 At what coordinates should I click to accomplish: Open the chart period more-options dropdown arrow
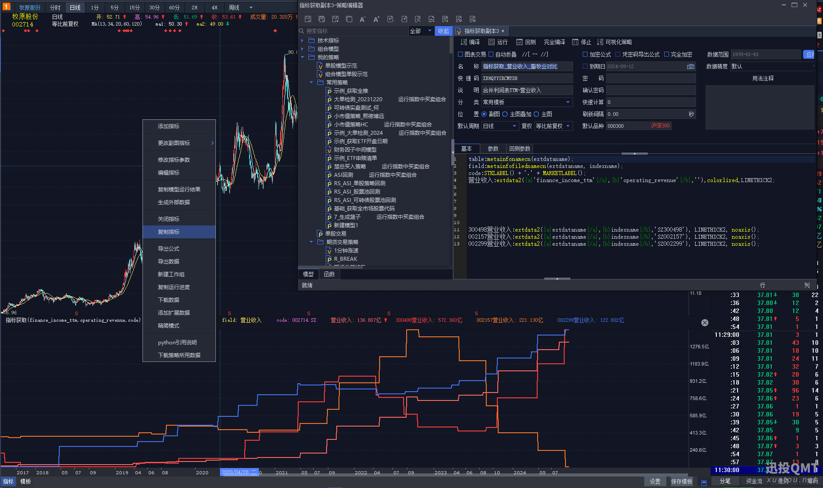(x=251, y=8)
